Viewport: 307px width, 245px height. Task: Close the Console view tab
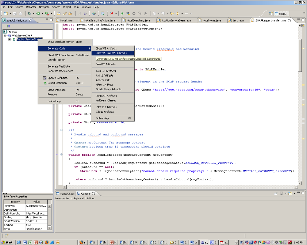coord(94,193)
